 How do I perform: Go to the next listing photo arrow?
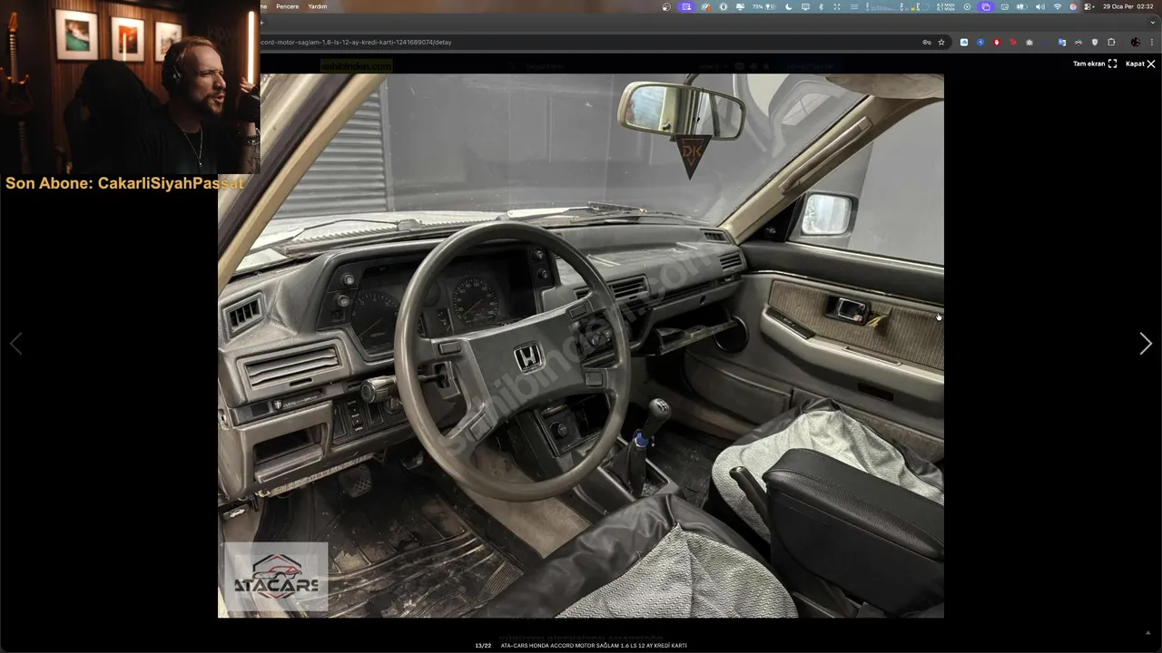click(x=1146, y=343)
